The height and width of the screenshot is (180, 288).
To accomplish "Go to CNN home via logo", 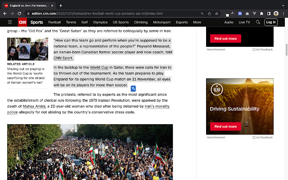I will pos(22,22).
